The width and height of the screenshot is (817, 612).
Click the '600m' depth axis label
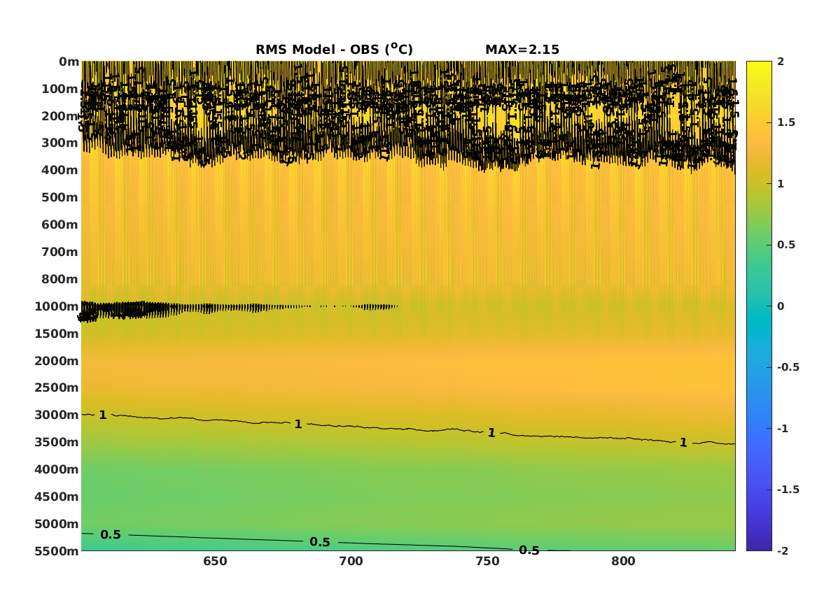point(60,225)
